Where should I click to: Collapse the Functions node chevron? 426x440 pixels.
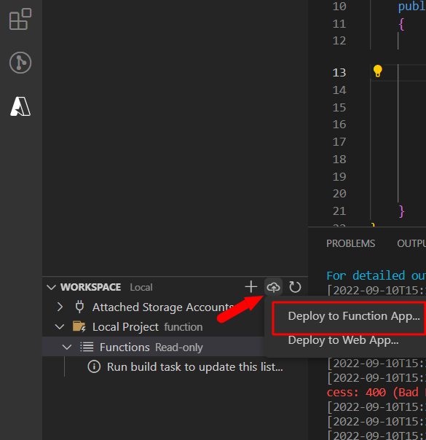pyautogui.click(x=67, y=347)
